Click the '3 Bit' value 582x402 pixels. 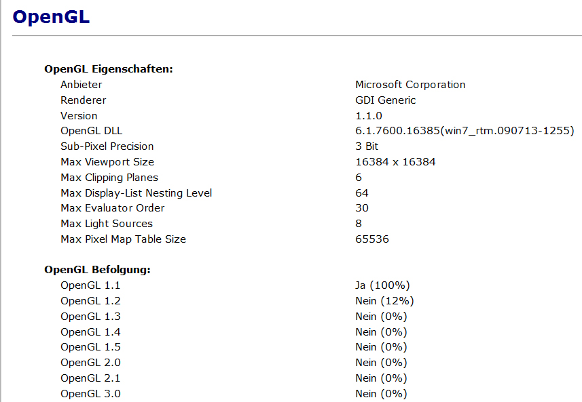coord(367,146)
